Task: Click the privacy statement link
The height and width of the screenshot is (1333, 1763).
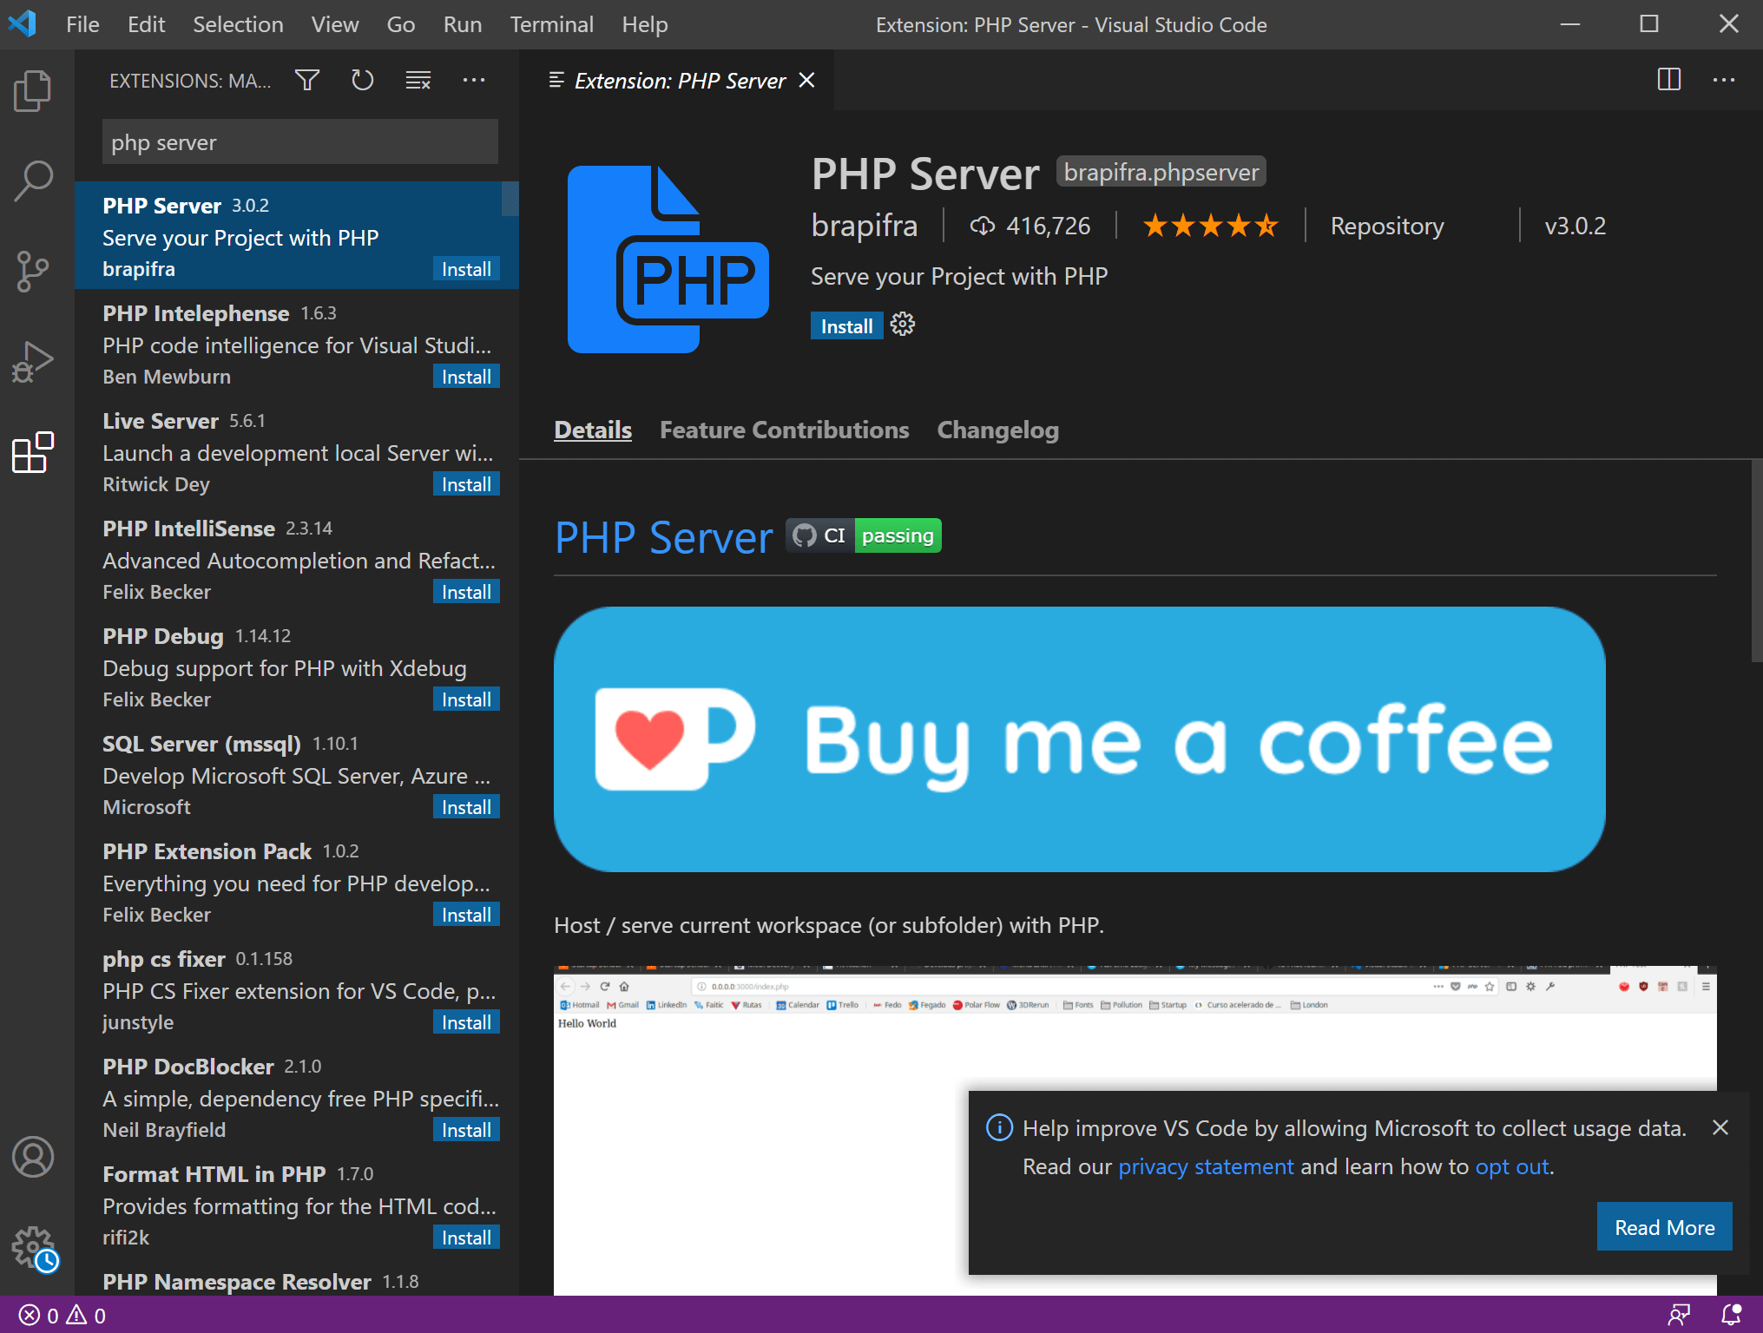Action: pyautogui.click(x=1205, y=1166)
